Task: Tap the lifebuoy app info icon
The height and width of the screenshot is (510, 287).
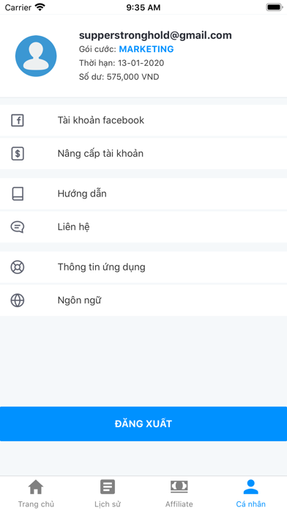Action: [x=18, y=267]
